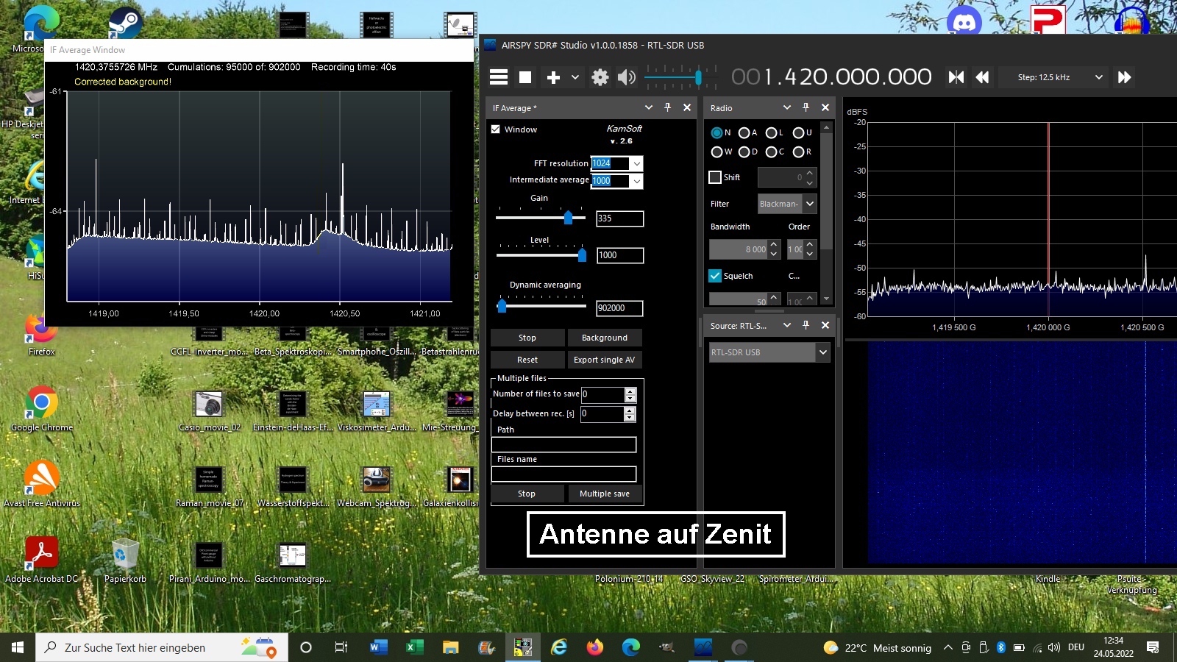Select C radio mode (CW)

tap(771, 152)
